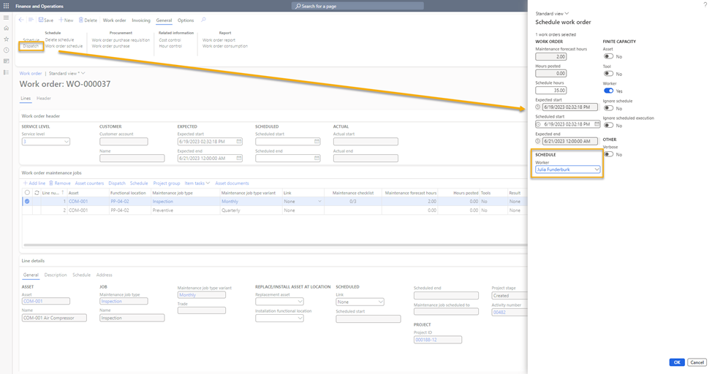This screenshot has height=374, width=712.
Task: Click Save in the action pane
Action: tap(46, 20)
